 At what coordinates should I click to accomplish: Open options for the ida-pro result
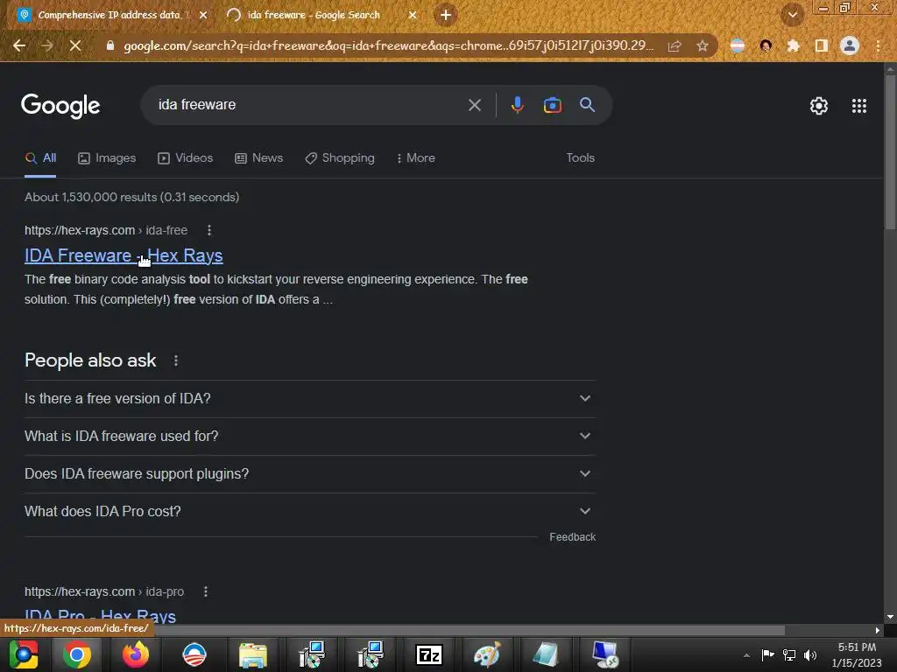[206, 591]
